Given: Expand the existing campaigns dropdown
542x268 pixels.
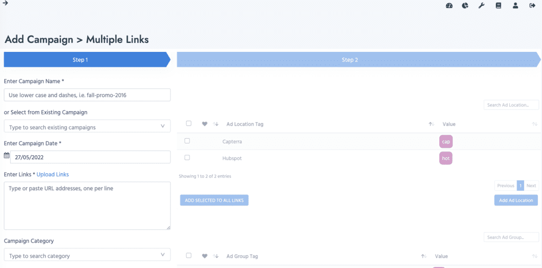Looking at the screenshot, I should (x=162, y=127).
